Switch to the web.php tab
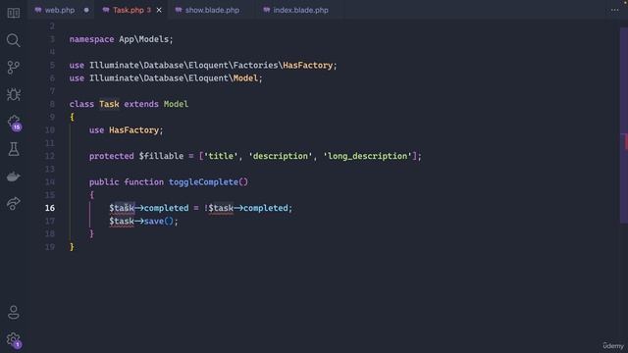This screenshot has width=628, height=353. (59, 11)
